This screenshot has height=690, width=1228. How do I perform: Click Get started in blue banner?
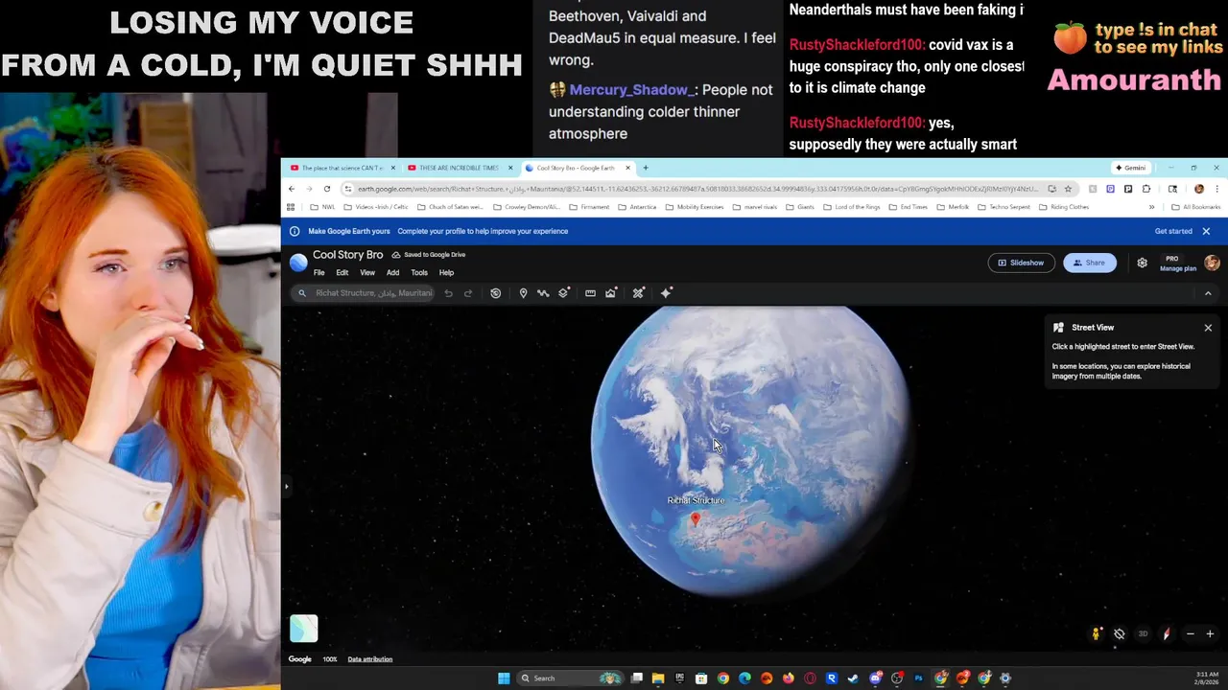(1173, 231)
